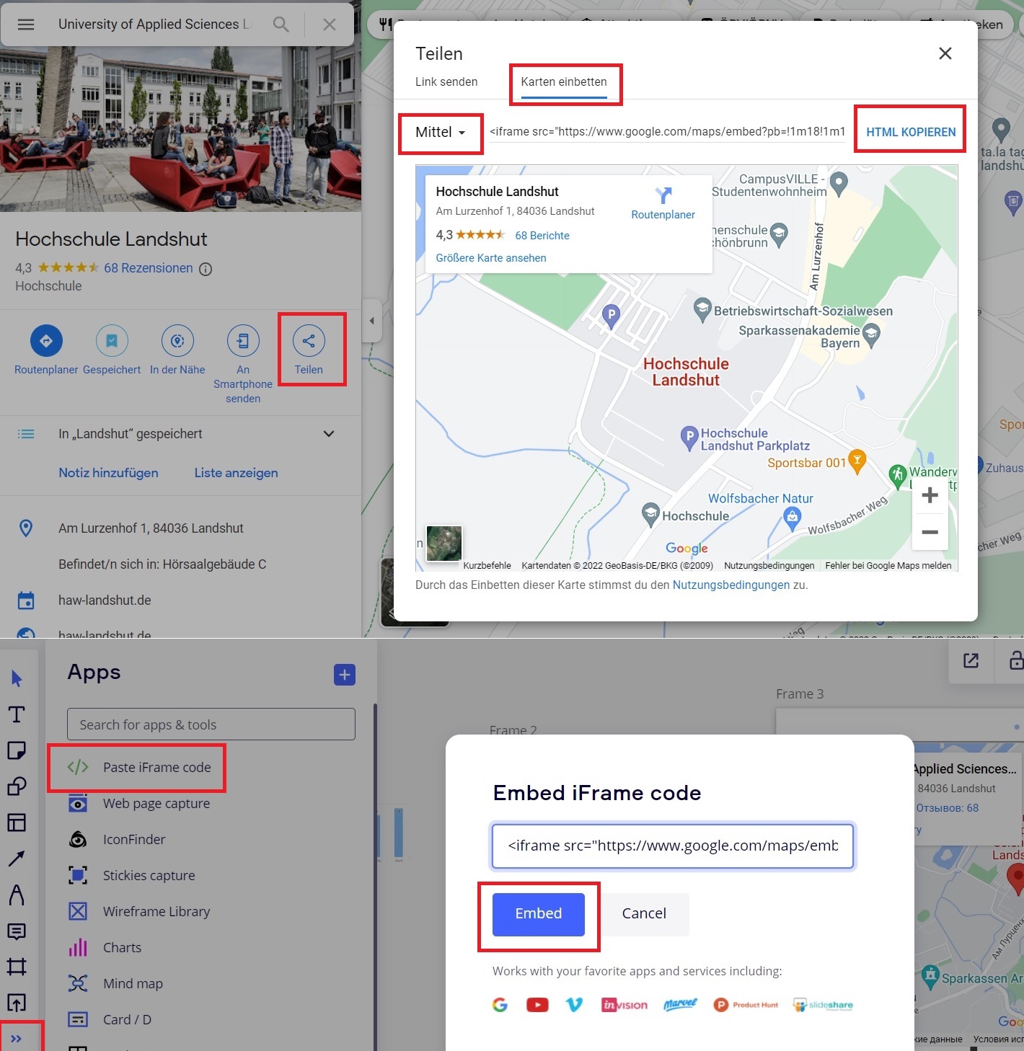
Task: Click the address Am Lurzenhof 1, 84036 Landshut
Action: (151, 528)
